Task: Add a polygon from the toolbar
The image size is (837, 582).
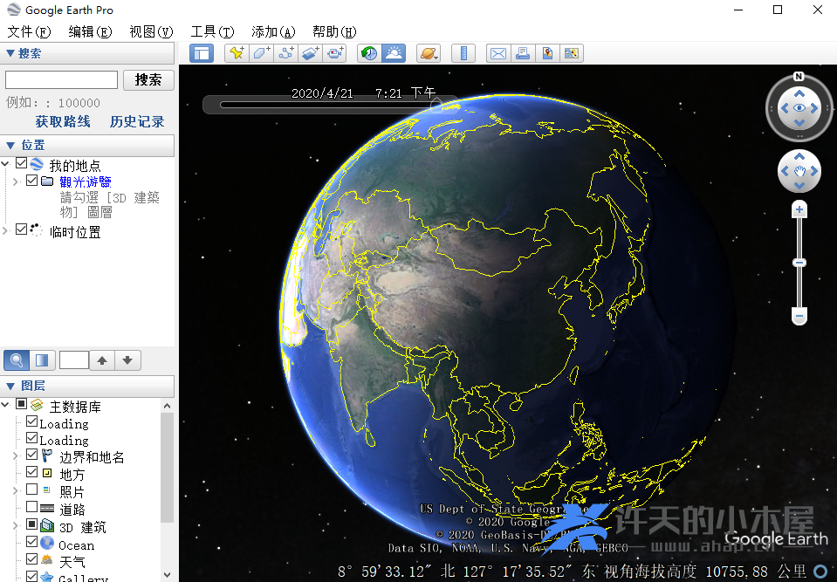Action: 261,53
